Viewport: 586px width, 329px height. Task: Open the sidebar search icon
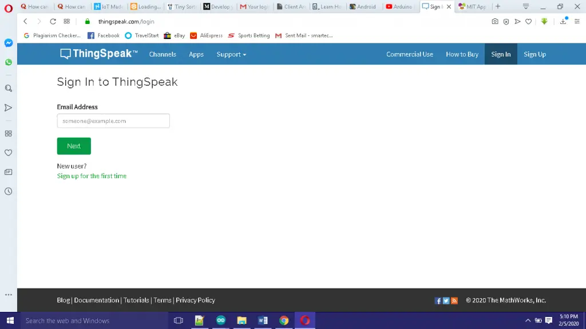click(8, 89)
